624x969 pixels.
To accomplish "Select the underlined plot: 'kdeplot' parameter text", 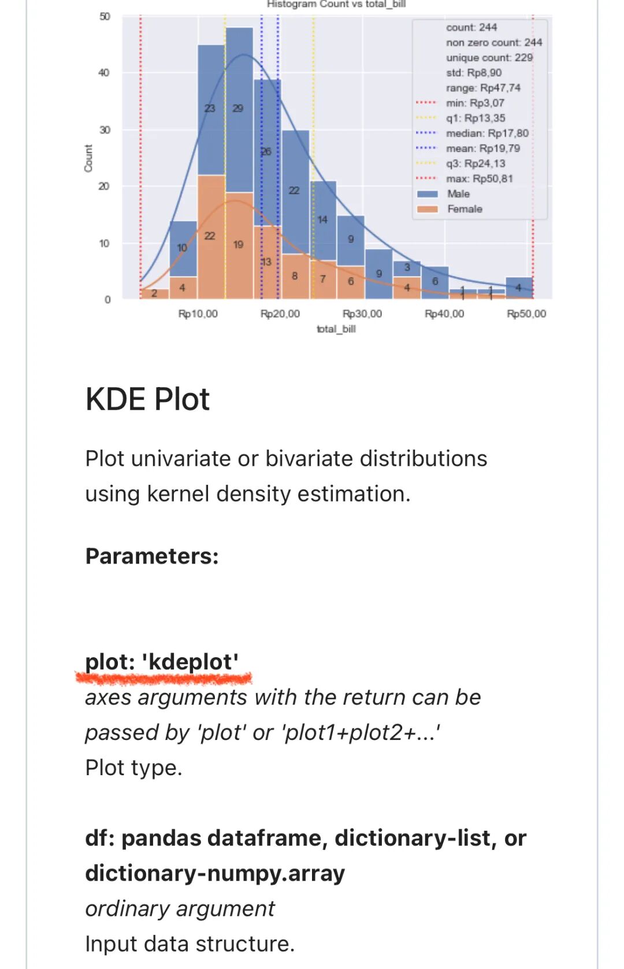I will [x=162, y=662].
